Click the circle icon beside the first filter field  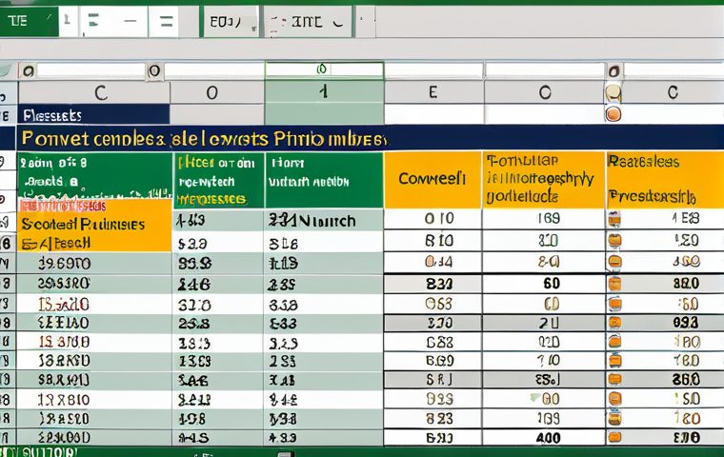[x=29, y=71]
